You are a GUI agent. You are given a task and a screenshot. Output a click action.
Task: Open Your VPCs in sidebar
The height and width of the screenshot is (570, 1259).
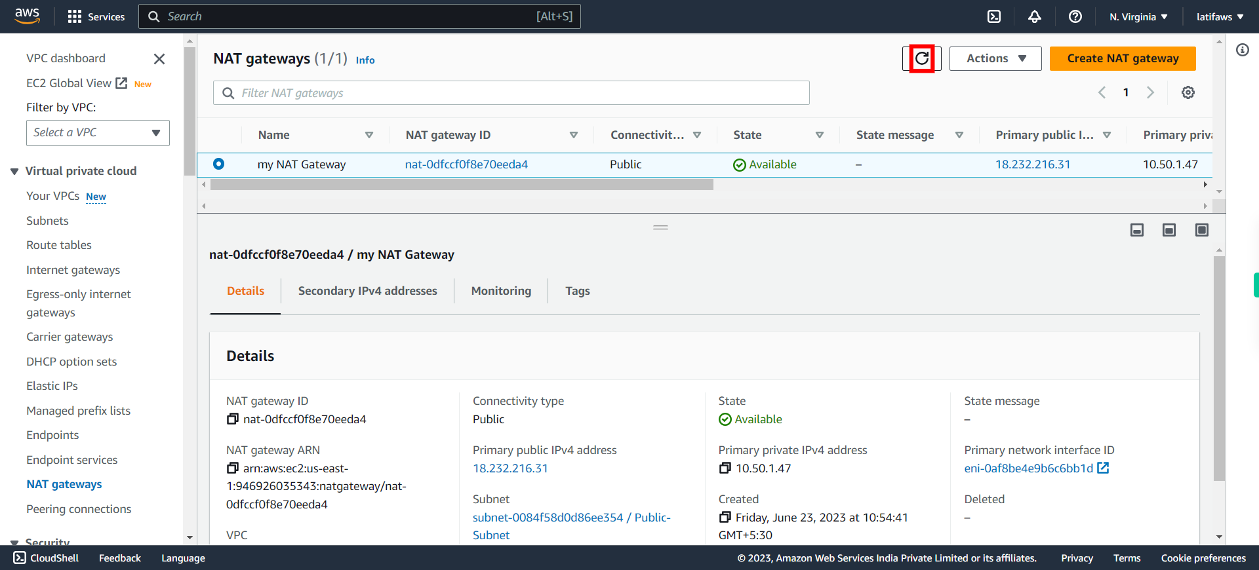[x=52, y=196]
